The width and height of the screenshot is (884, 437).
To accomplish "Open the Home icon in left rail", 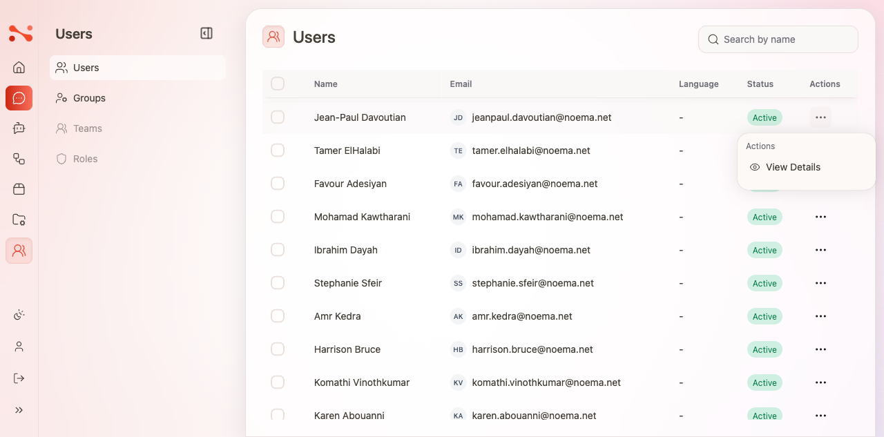I will coord(19,68).
